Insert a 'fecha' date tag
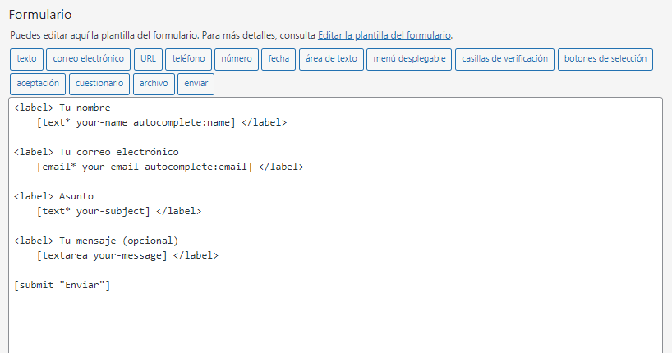The image size is (672, 353). (278, 59)
